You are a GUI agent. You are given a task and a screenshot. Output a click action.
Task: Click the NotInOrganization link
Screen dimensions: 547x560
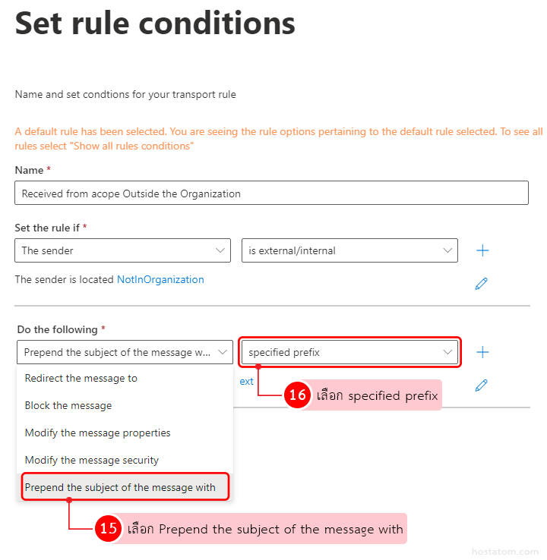[160, 279]
